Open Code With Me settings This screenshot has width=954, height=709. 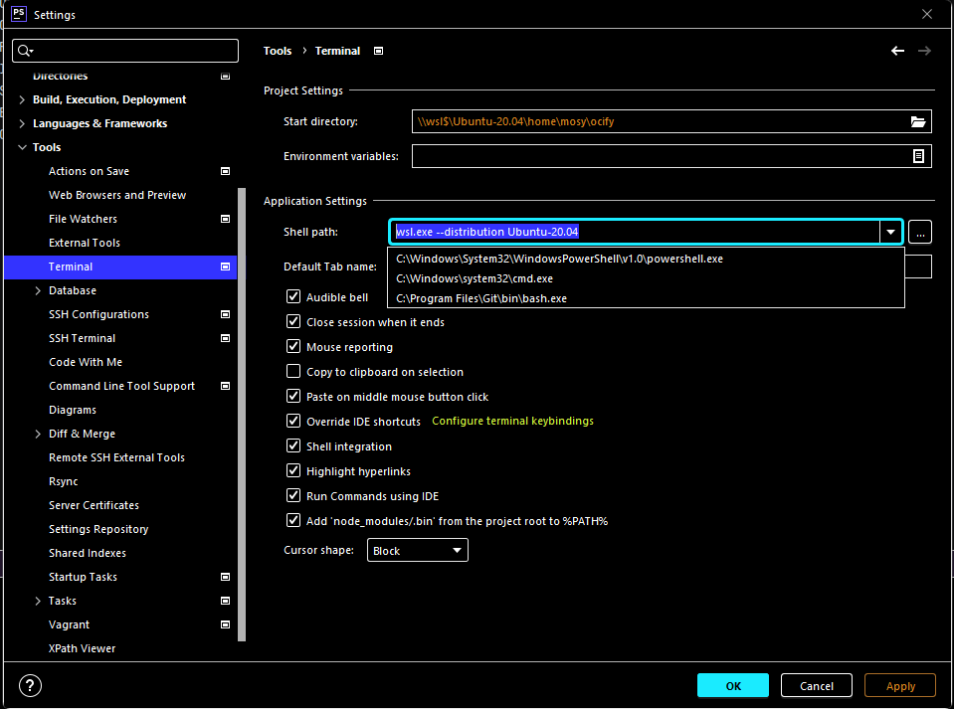(x=86, y=362)
